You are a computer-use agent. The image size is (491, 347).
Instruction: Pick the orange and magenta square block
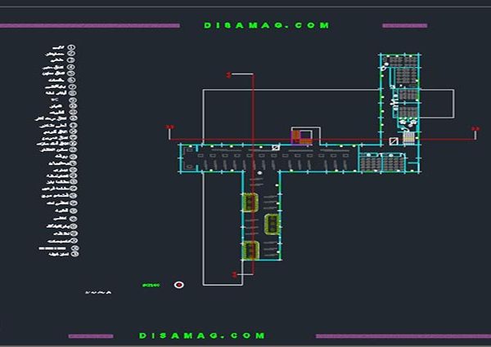(301, 136)
